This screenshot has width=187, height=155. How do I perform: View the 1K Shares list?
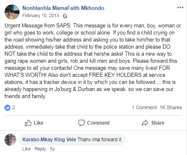[x=171, y=108]
